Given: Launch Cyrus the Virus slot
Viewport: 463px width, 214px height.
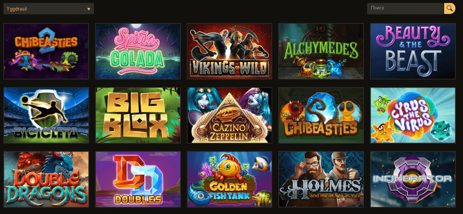Looking at the screenshot, I should point(413,115).
